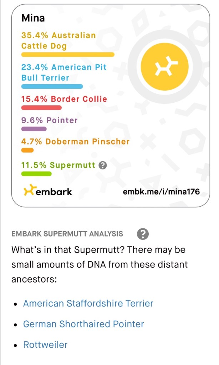This screenshot has width=219, height=365.
Task: Select the 23.4% American Pit Bull Terrier label
Action: (64, 72)
